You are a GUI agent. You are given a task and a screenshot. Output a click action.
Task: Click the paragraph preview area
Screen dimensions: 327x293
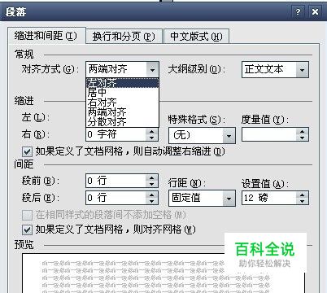click(x=163, y=273)
